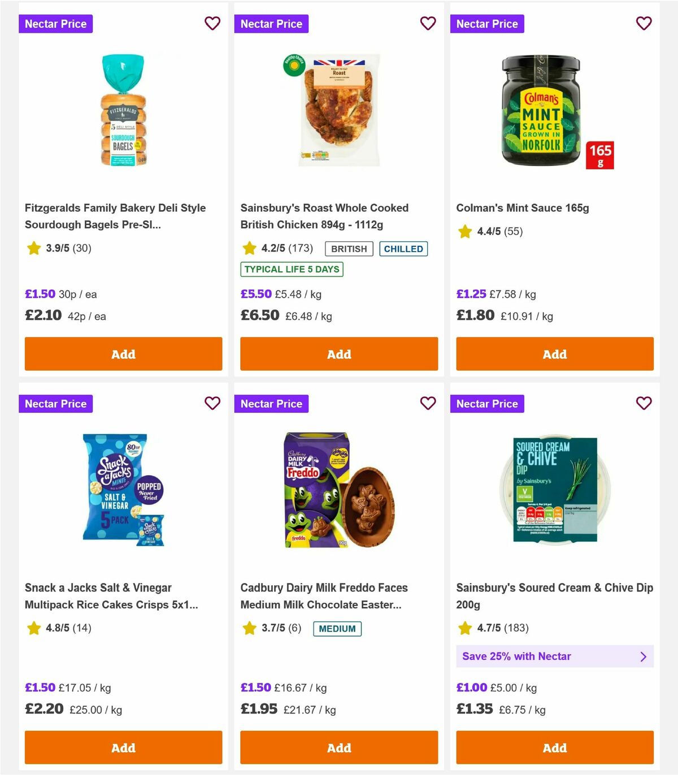Expand the Save 25% with Nectar offer
Image resolution: width=678 pixels, height=775 pixels.
[x=554, y=656]
